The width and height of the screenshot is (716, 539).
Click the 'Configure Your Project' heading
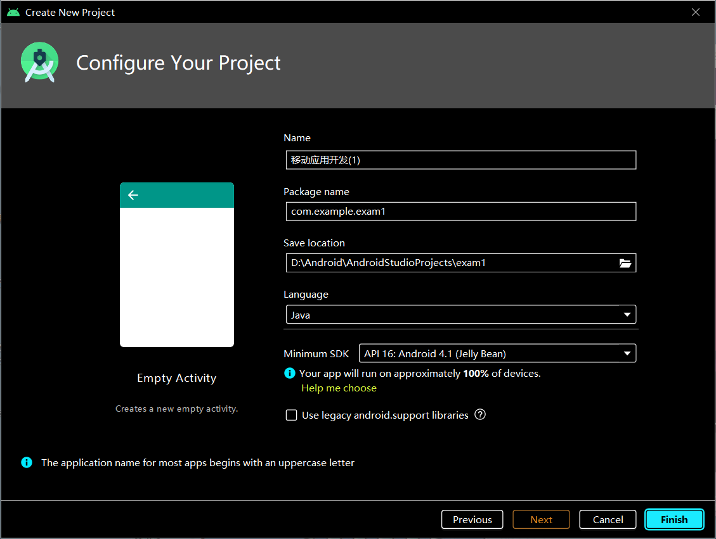point(178,63)
